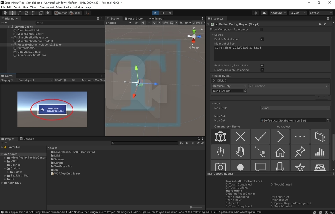This screenshot has height=214, width=335.
Task: Expand MixedRealityPlayspace in Hierarchy
Action: pyautogui.click(x=12, y=37)
